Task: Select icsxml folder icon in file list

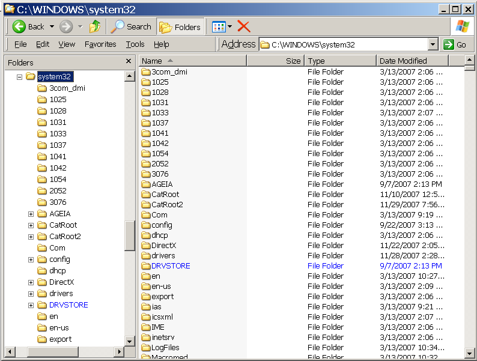Action: click(x=146, y=317)
